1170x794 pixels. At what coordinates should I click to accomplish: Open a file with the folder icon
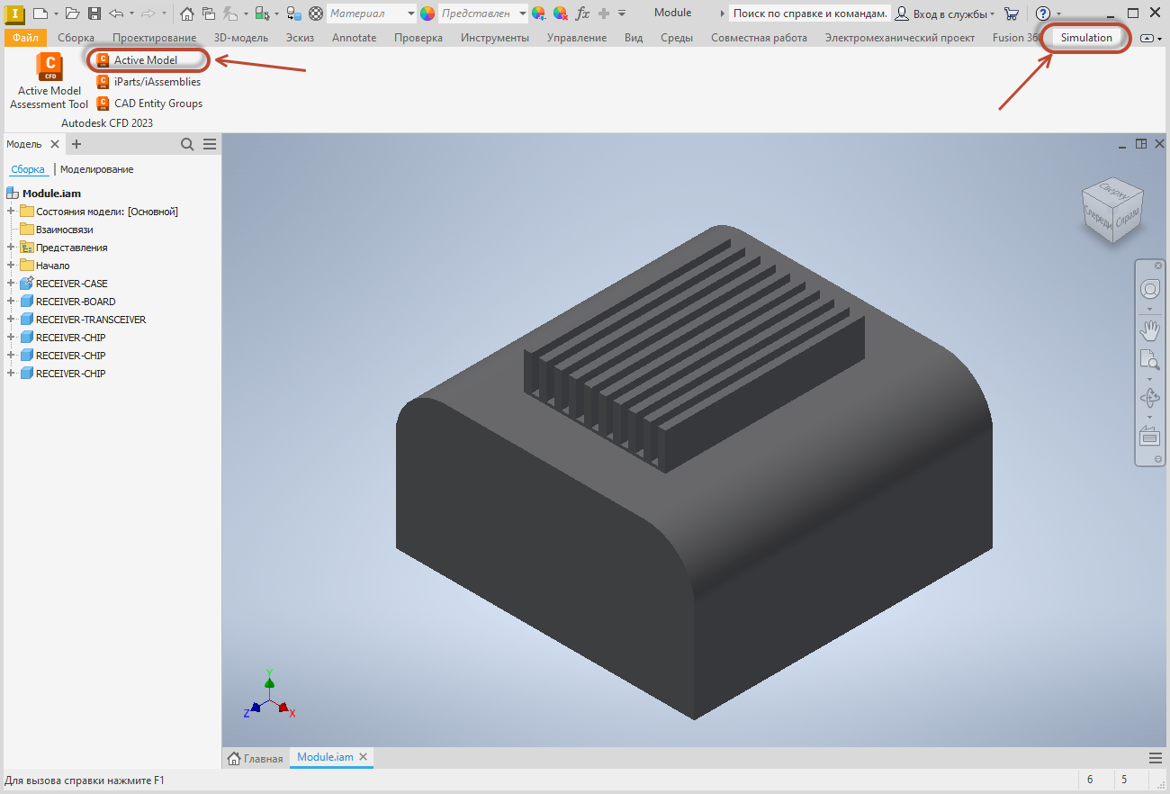tap(73, 14)
